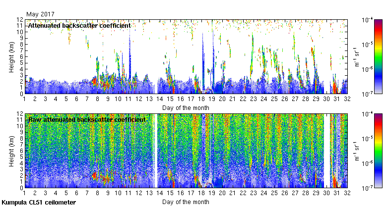Image resolution: width=387 pixels, height=208 pixels.
Task: Click the "May 2017" title text
Action: [x=40, y=14]
